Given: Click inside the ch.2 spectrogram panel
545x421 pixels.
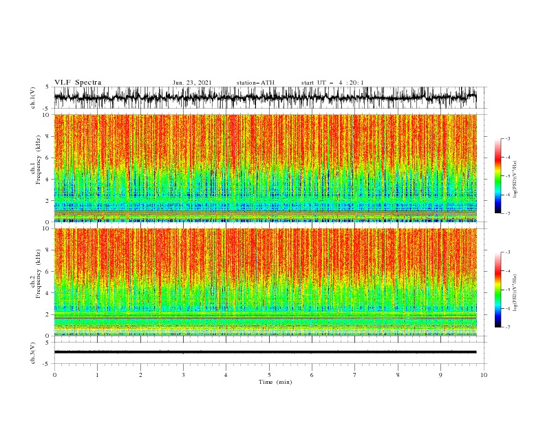Looking at the screenshot, I should pos(265,282).
